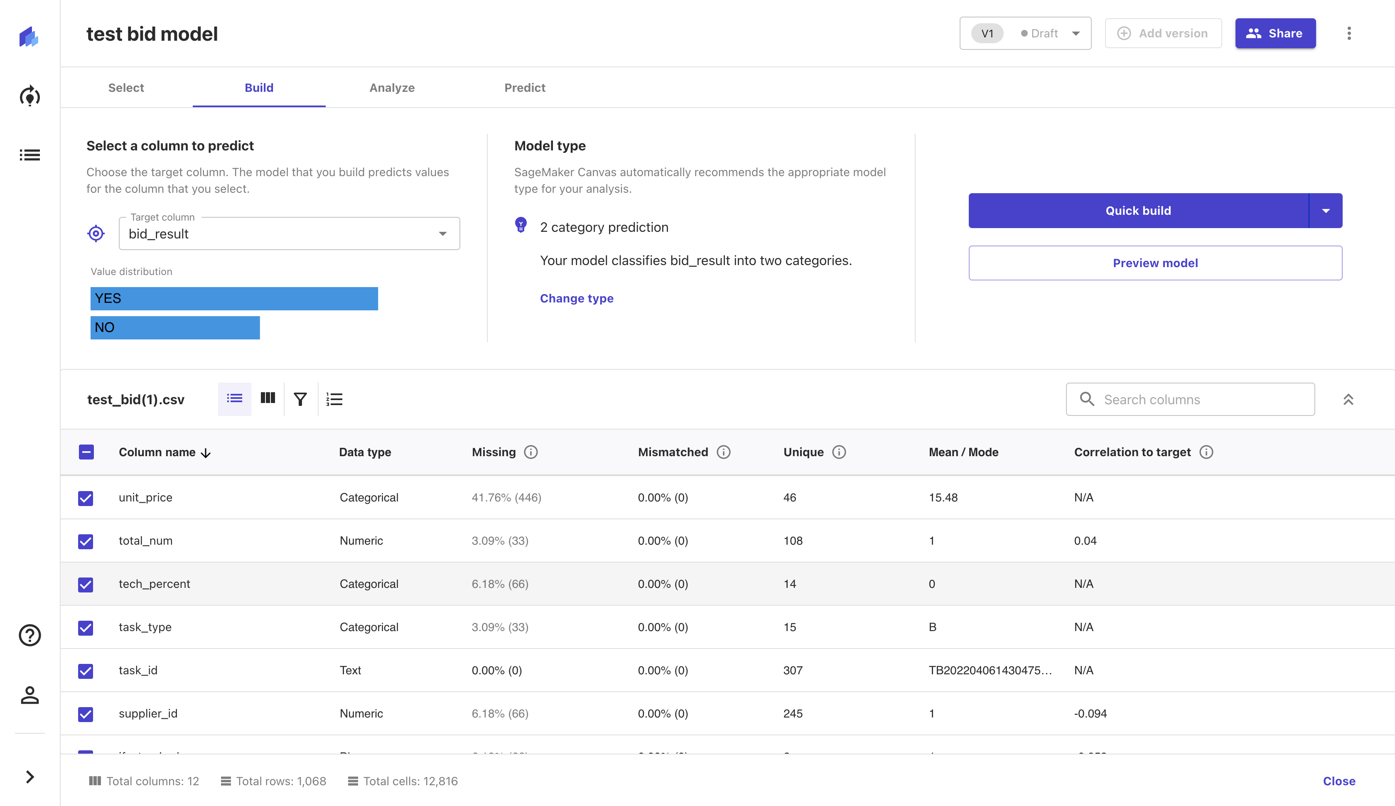Click the model recipe numbered-list icon

pos(334,399)
